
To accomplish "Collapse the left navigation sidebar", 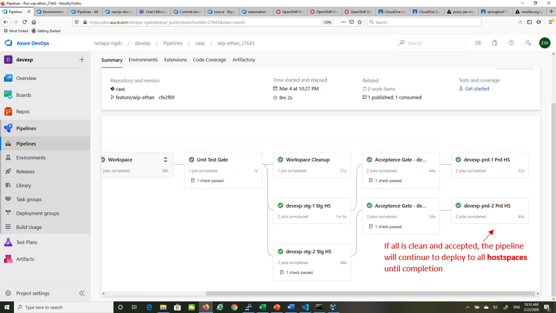I will 82,293.
